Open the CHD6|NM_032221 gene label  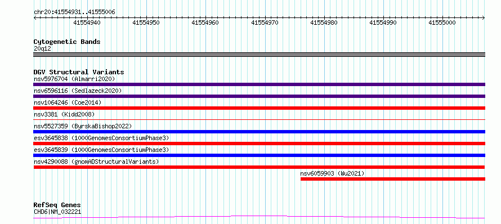click(x=57, y=212)
